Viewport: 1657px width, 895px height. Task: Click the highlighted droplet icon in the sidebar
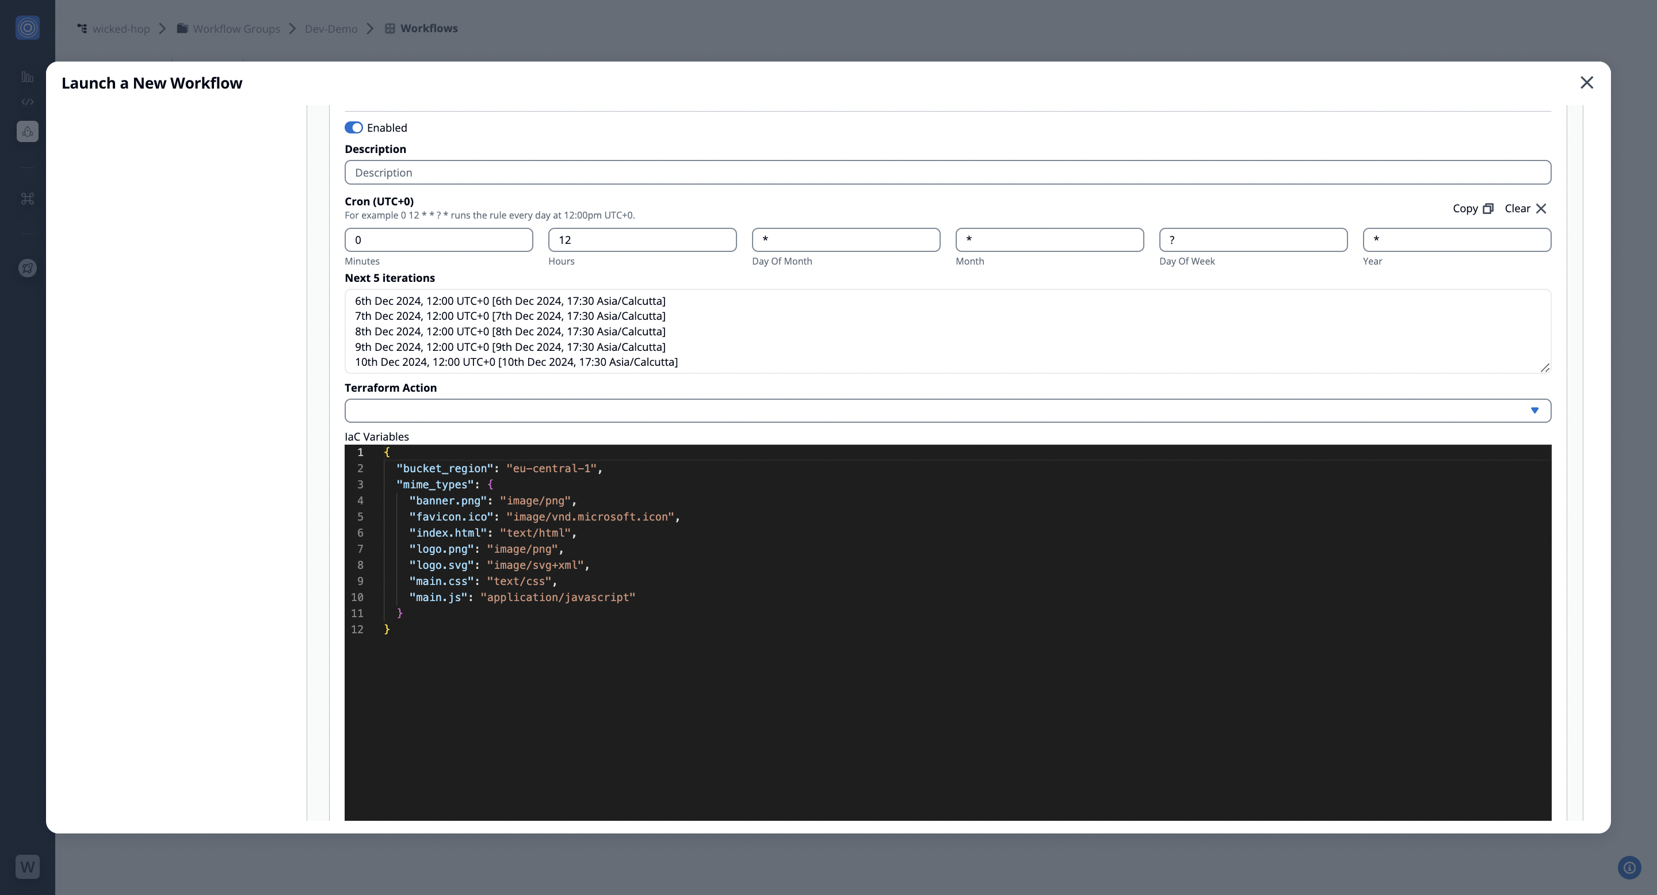point(27,131)
